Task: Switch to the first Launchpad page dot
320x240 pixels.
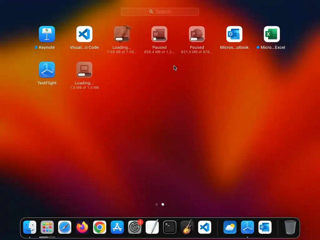Action: click(157, 204)
